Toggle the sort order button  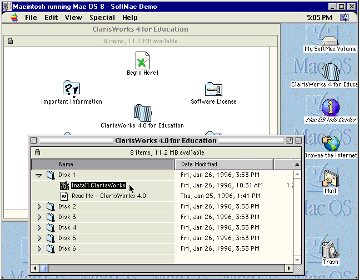[297, 164]
